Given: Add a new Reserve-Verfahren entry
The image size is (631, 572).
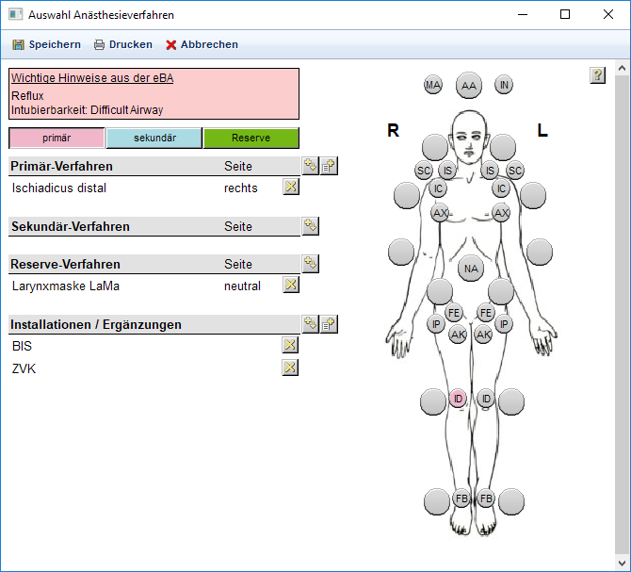Looking at the screenshot, I should click(x=310, y=263).
